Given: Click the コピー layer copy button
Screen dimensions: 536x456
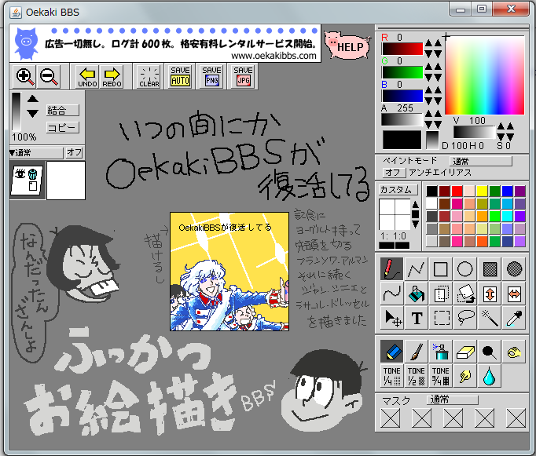Looking at the screenshot, I should 63,128.
